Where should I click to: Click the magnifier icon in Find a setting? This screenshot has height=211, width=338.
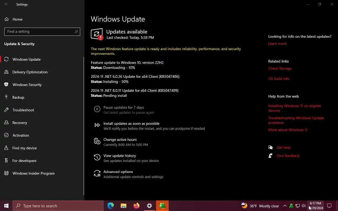coord(76,31)
